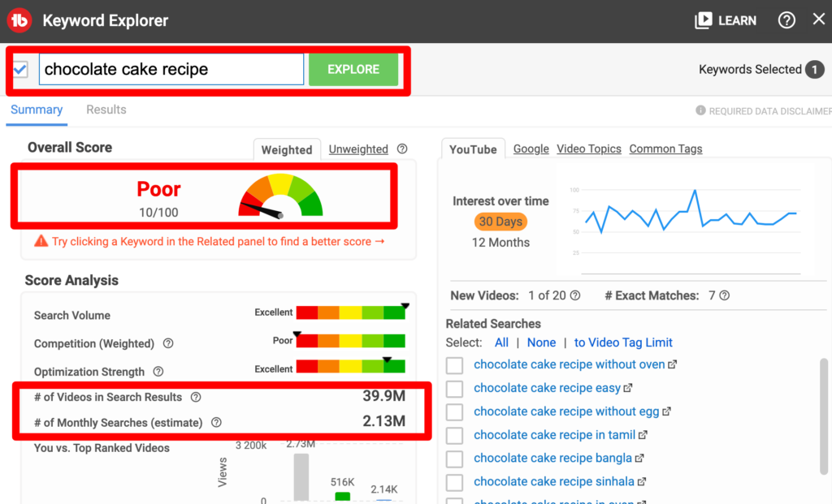832x504 pixels.
Task: Click info icon beside Competition (Weighted)
Action: point(168,343)
